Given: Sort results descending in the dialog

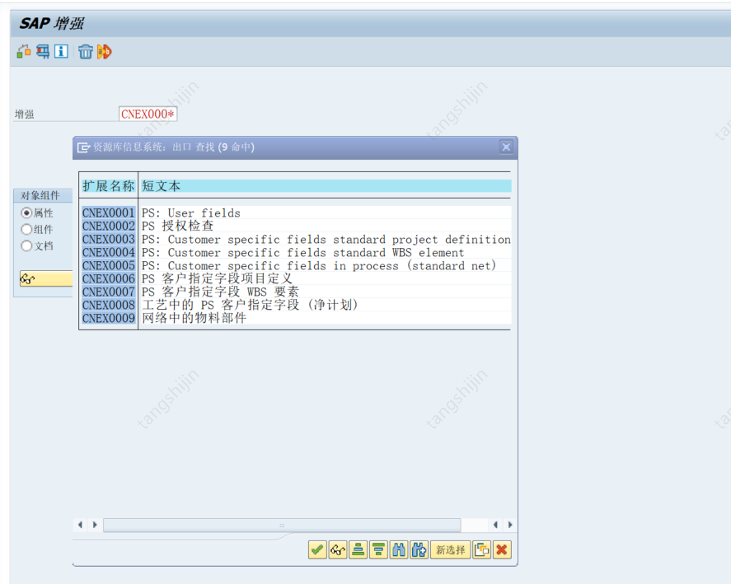Looking at the screenshot, I should click(x=378, y=549).
